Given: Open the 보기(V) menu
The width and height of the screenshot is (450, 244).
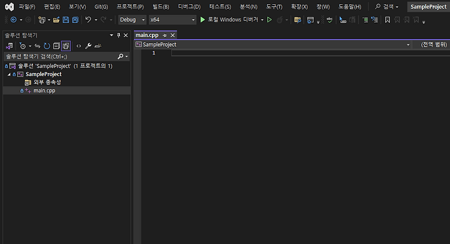Looking at the screenshot, I should 77,7.
